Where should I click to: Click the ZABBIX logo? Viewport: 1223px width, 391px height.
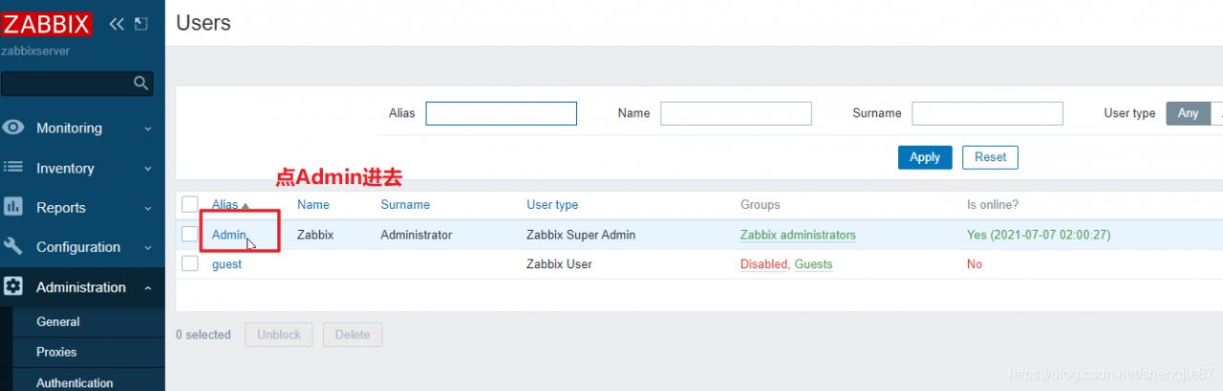(47, 24)
